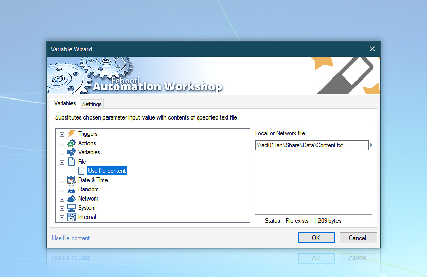Click the Variables category icon
Viewport: 427px width, 277px height.
coord(72,152)
